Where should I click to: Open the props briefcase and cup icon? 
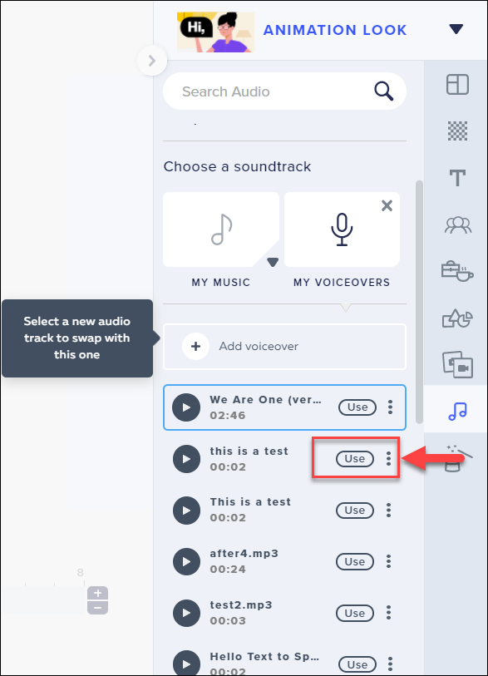(x=457, y=271)
